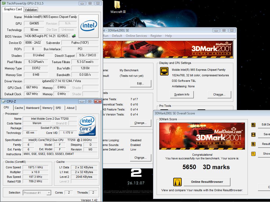Open the Mainboard tab in CPU-Z

point(33,108)
